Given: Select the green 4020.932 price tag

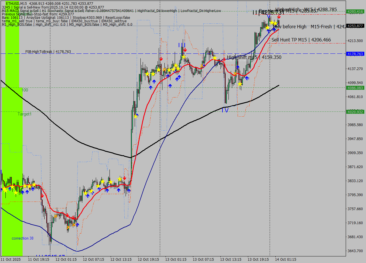Looking at the screenshot, I should point(355,111).
